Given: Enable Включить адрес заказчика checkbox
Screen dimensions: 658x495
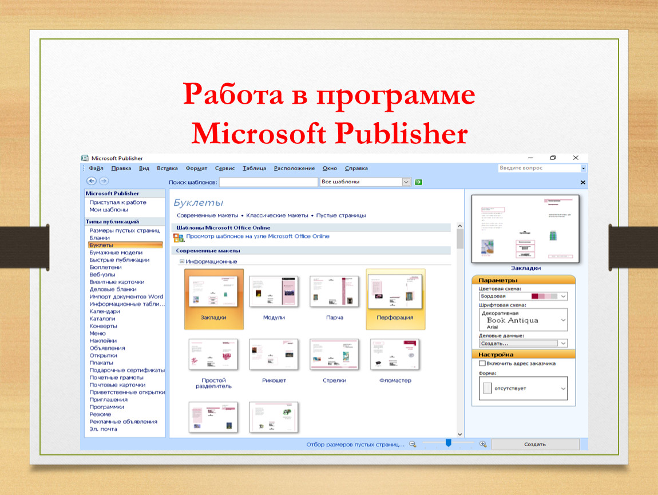Looking at the screenshot, I should (x=482, y=363).
